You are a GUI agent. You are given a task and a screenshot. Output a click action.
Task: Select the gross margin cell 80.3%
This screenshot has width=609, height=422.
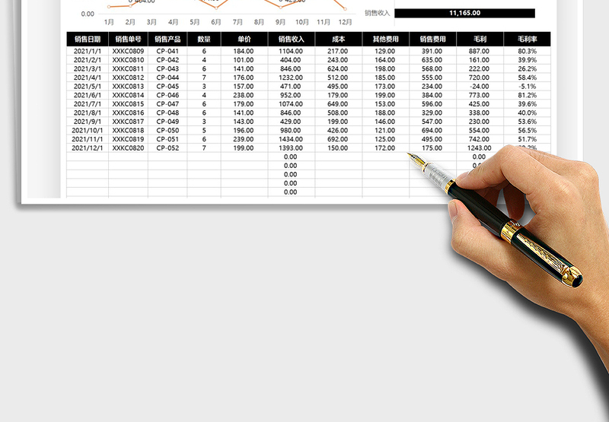point(527,52)
